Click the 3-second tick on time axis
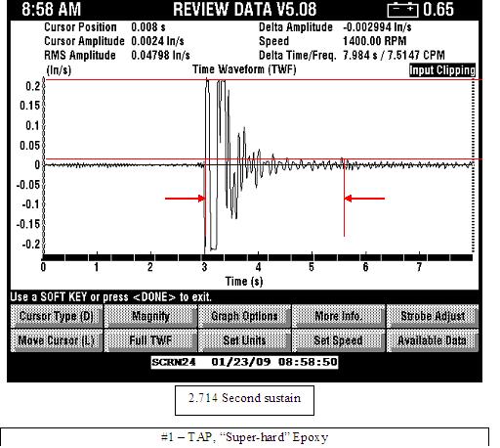This screenshot has width=500, height=448. [204, 267]
